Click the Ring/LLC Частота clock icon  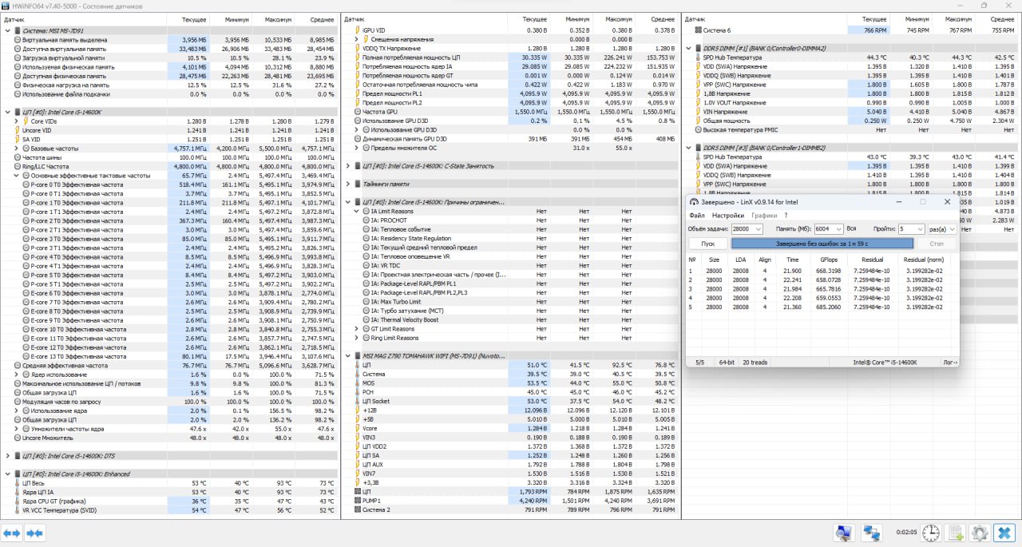pyautogui.click(x=17, y=167)
